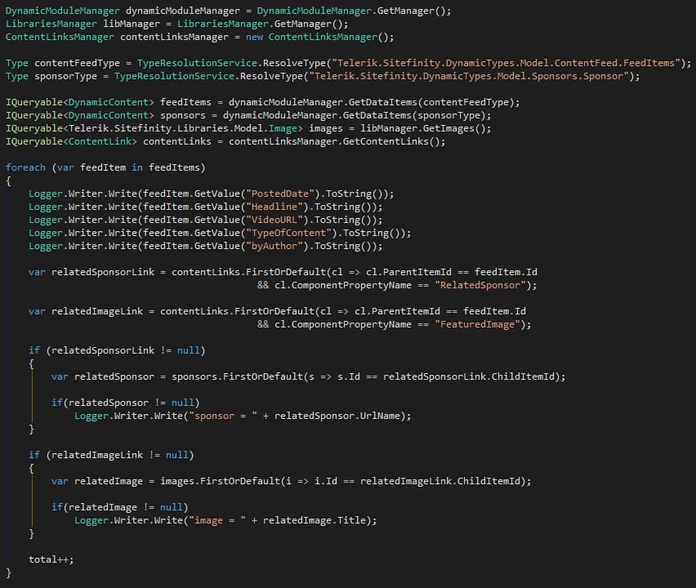Click the "sponsor = " Logger write line

(243, 416)
